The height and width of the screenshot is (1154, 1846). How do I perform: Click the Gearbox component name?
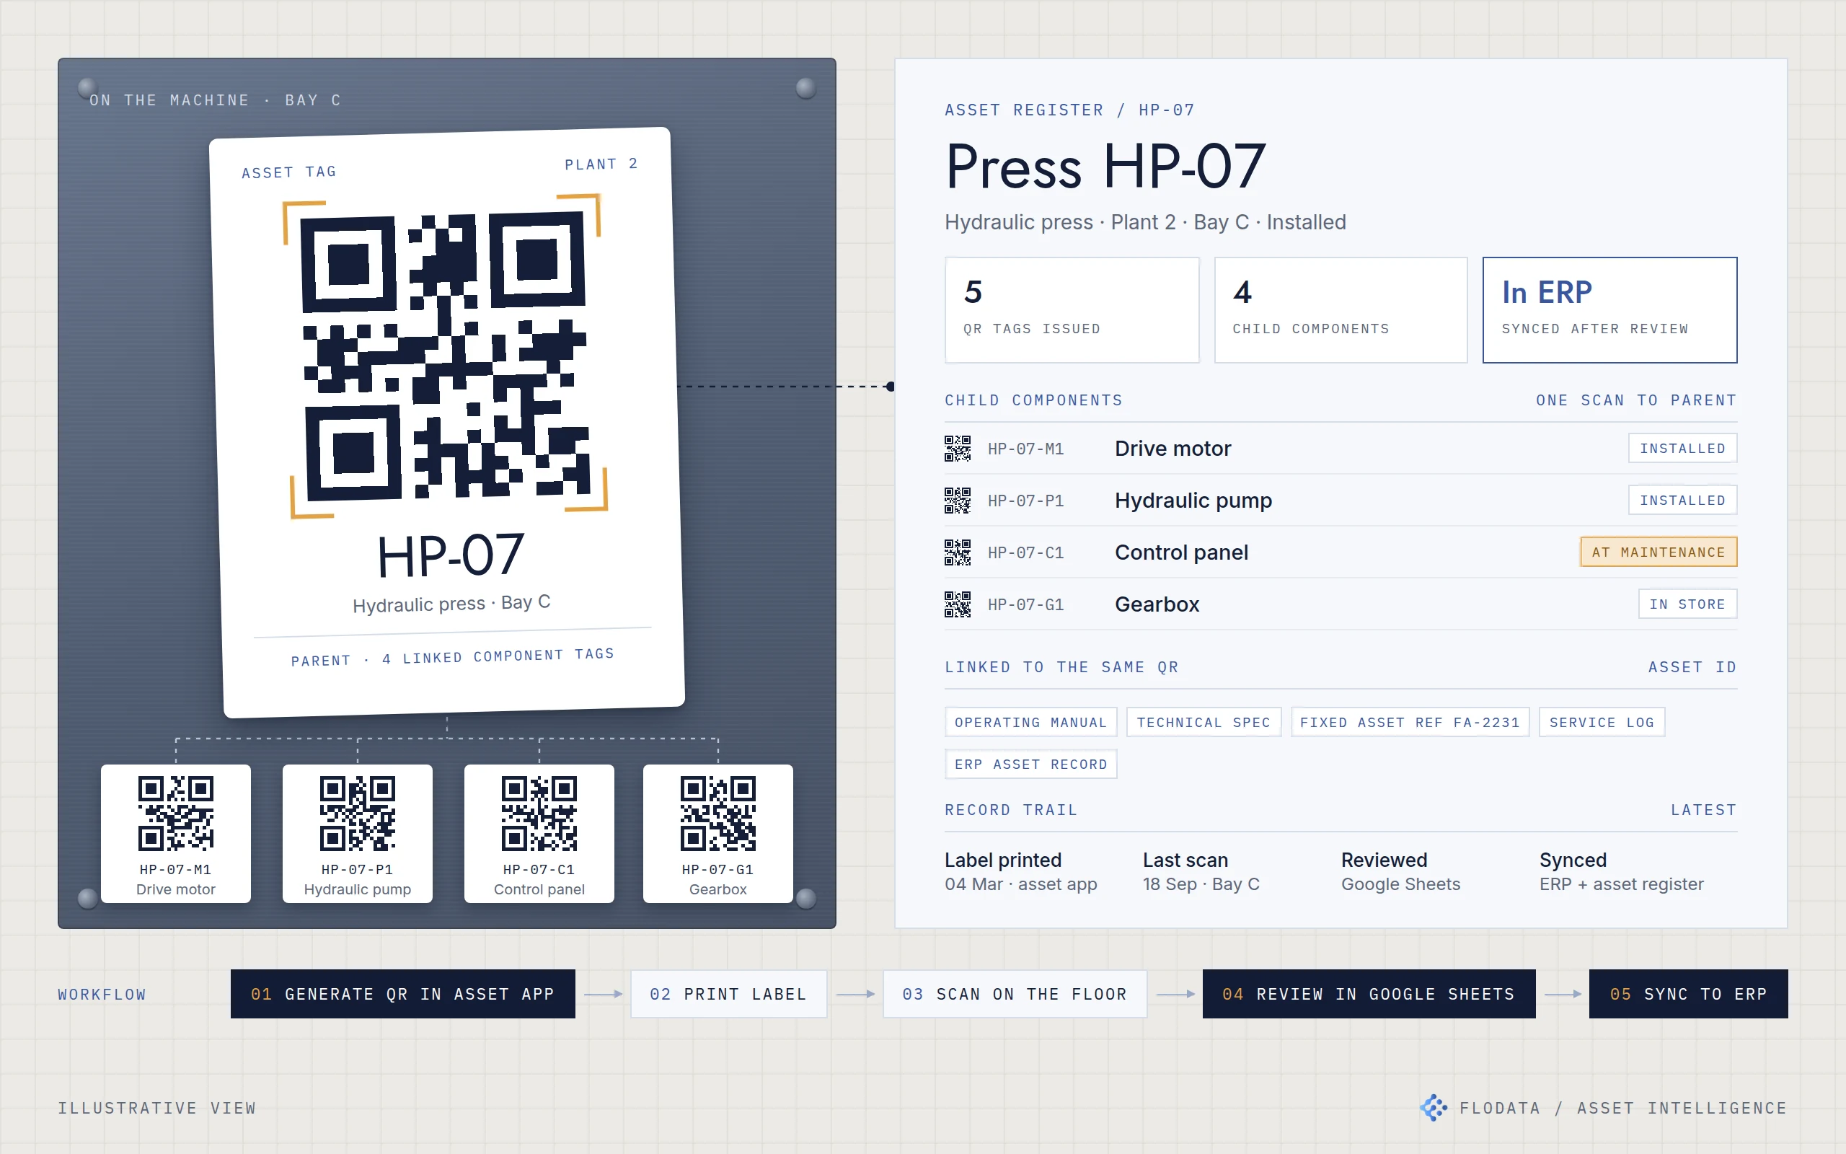[1157, 604]
